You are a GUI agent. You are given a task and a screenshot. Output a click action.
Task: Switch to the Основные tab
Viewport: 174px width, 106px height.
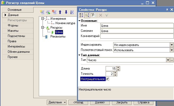point(18,10)
